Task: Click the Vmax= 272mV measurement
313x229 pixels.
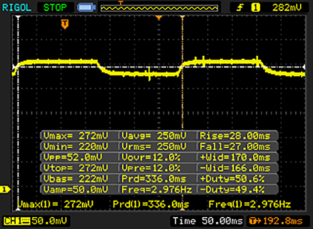Action: (76, 136)
